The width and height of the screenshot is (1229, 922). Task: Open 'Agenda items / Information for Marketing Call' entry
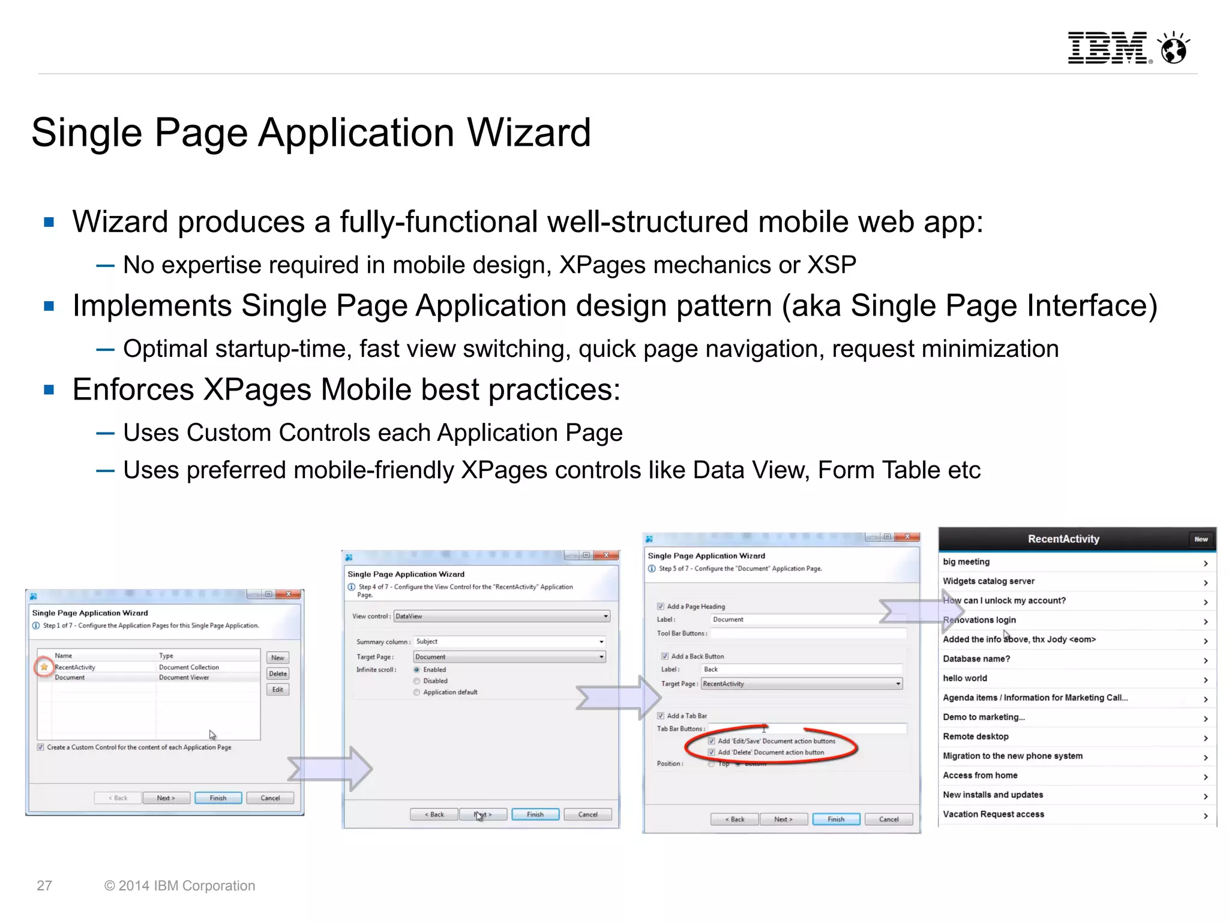click(1077, 698)
